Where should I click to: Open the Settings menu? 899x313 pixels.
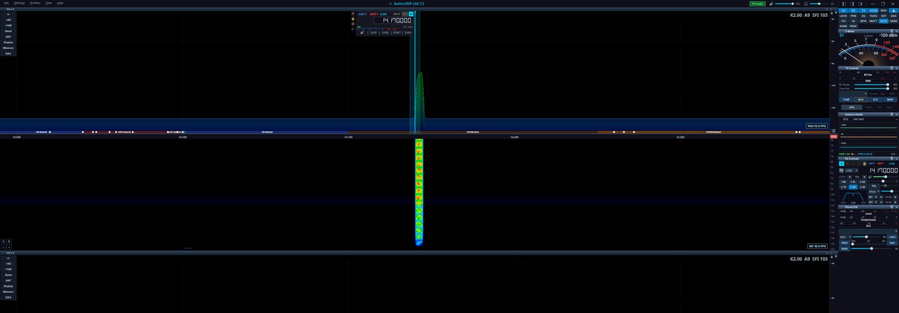click(20, 3)
